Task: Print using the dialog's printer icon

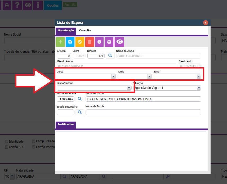Action: (109, 42)
